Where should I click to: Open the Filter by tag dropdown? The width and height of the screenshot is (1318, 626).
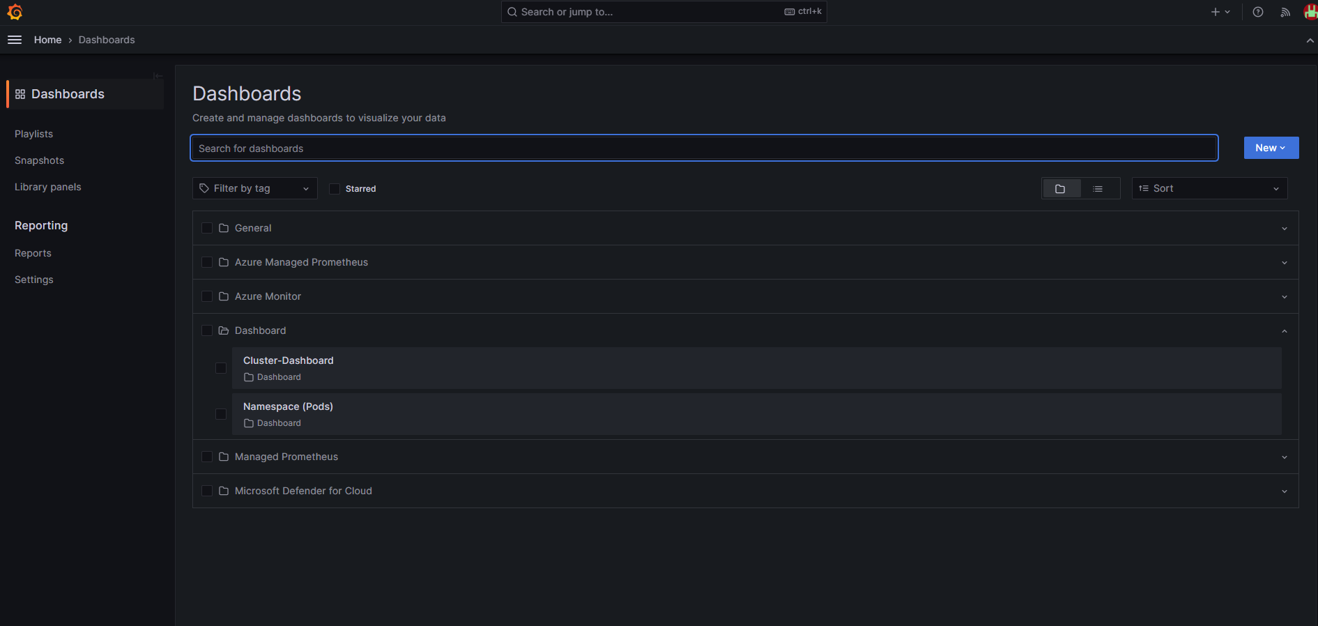click(254, 188)
